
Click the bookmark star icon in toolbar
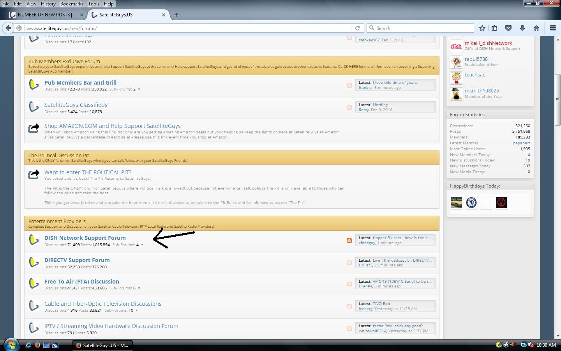482,28
